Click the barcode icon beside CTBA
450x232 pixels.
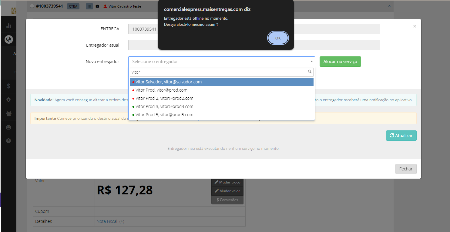[x=89, y=6]
